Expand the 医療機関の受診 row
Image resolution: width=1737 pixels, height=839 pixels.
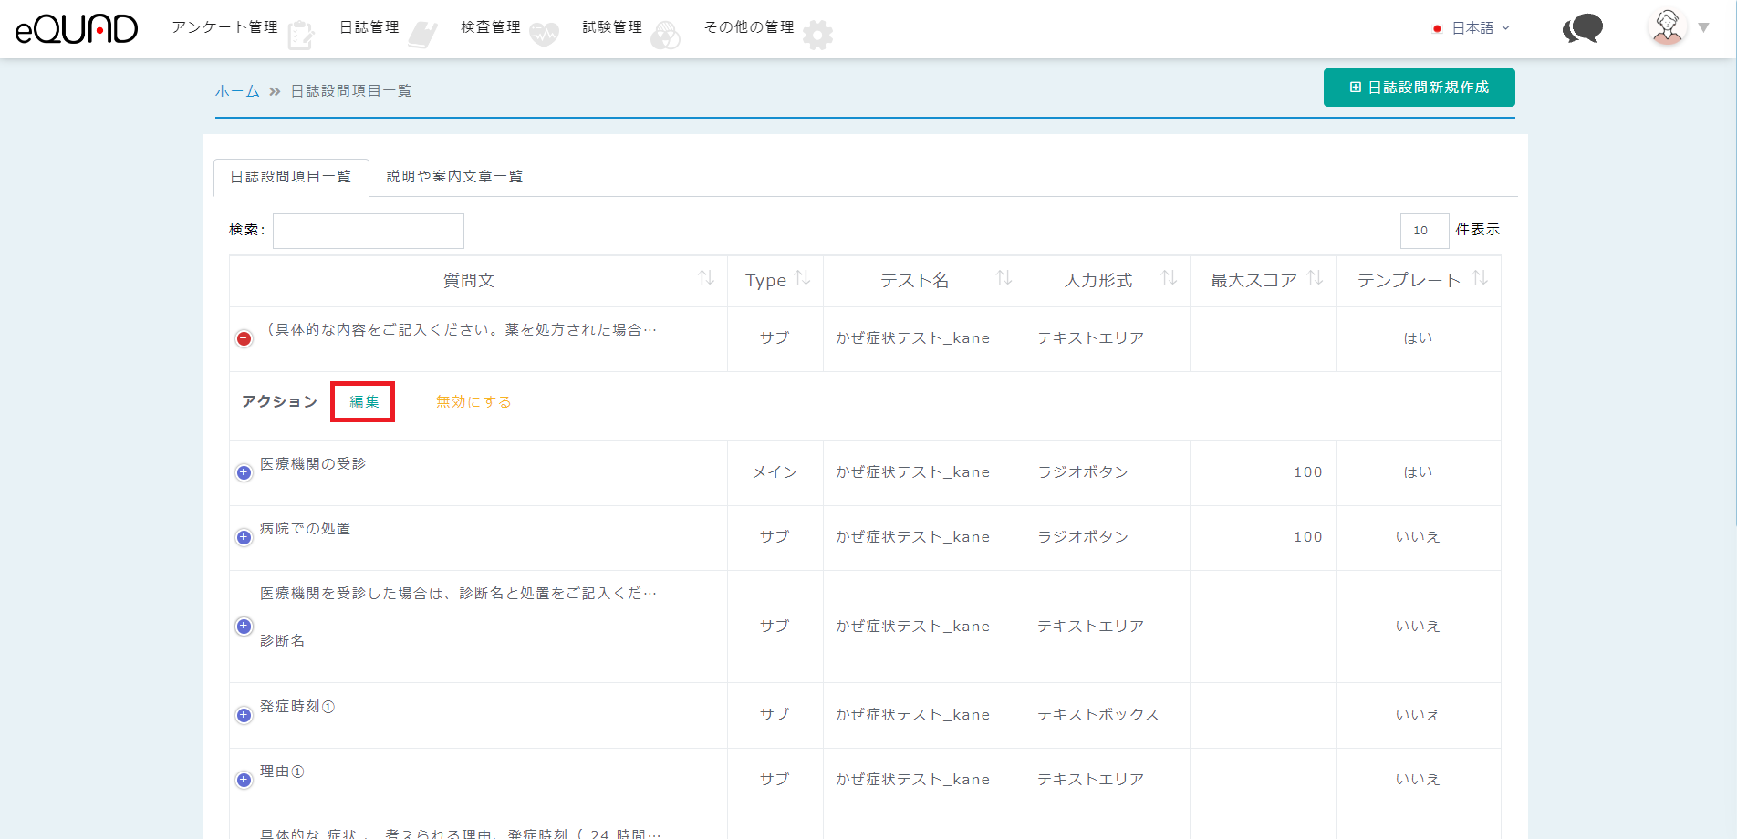tap(244, 472)
